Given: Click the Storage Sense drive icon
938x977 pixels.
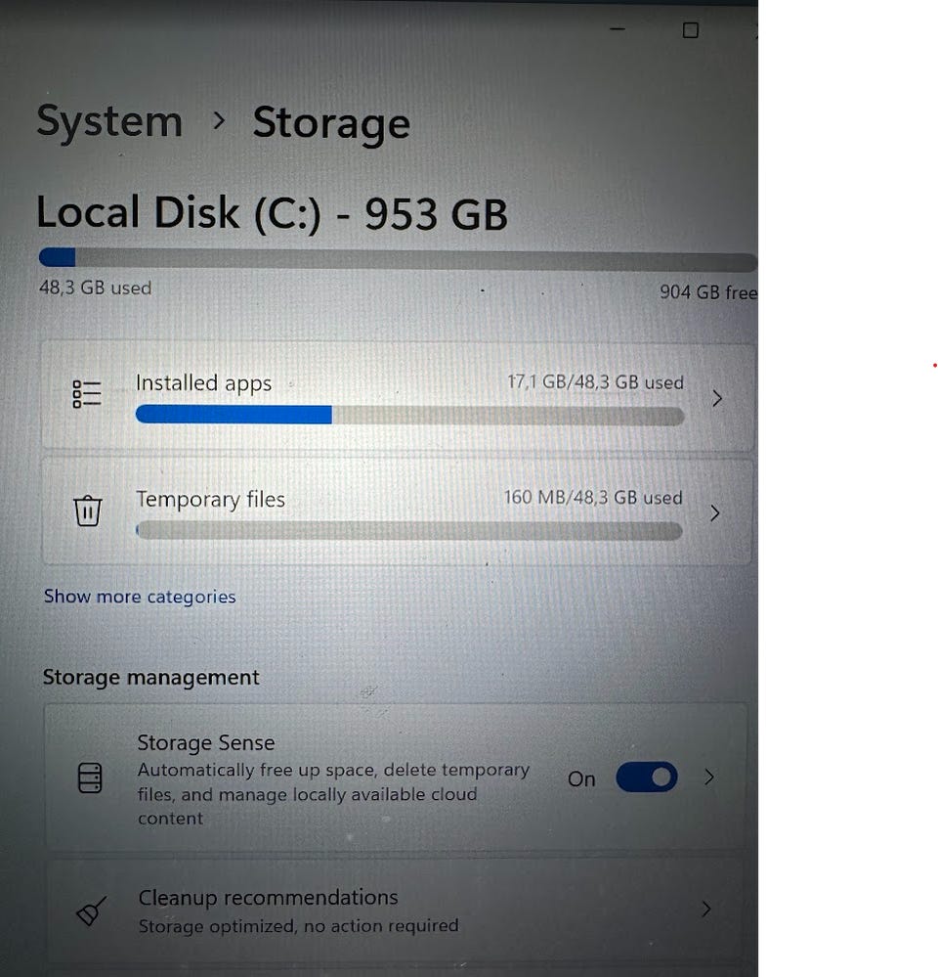Looking at the screenshot, I should (x=90, y=778).
